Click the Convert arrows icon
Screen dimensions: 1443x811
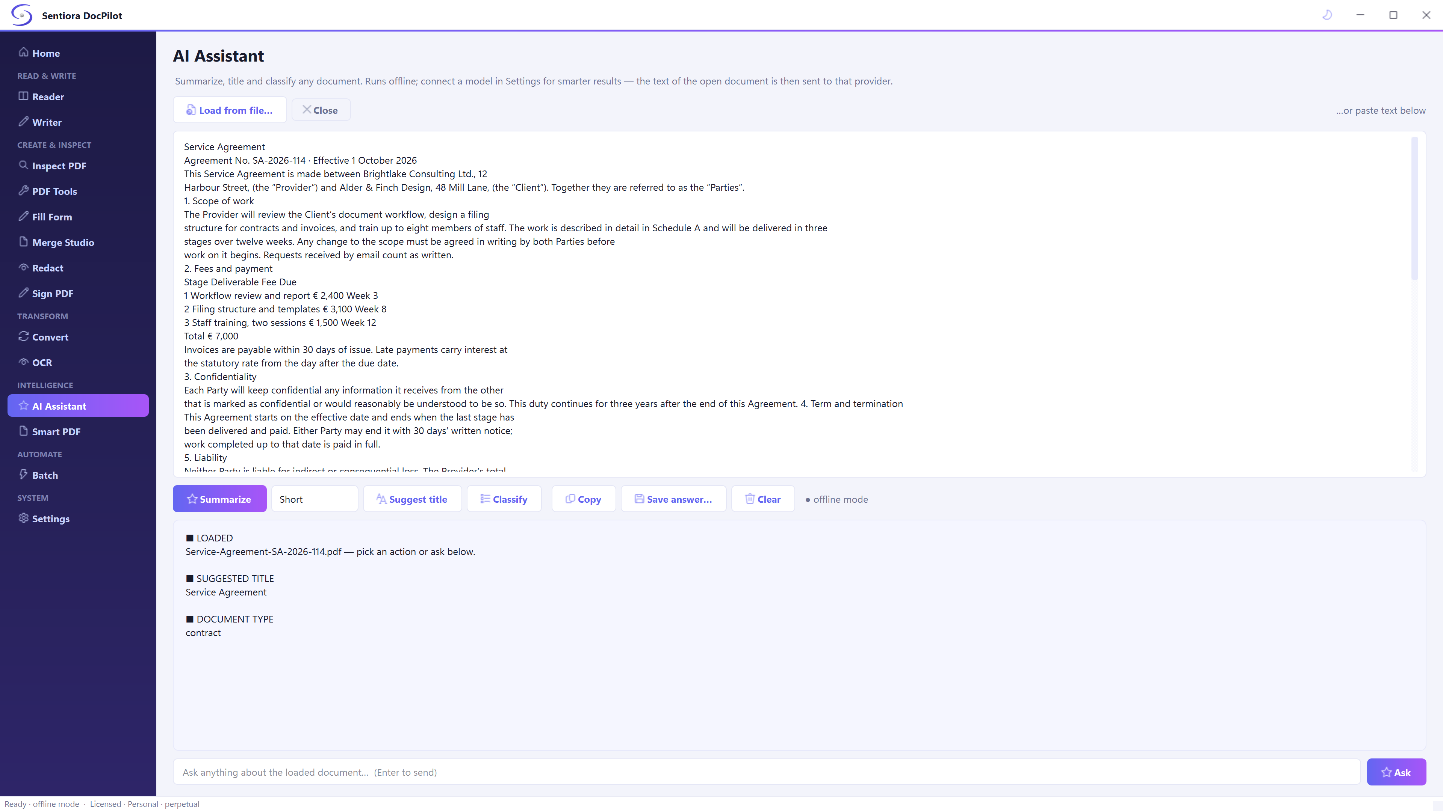24,336
